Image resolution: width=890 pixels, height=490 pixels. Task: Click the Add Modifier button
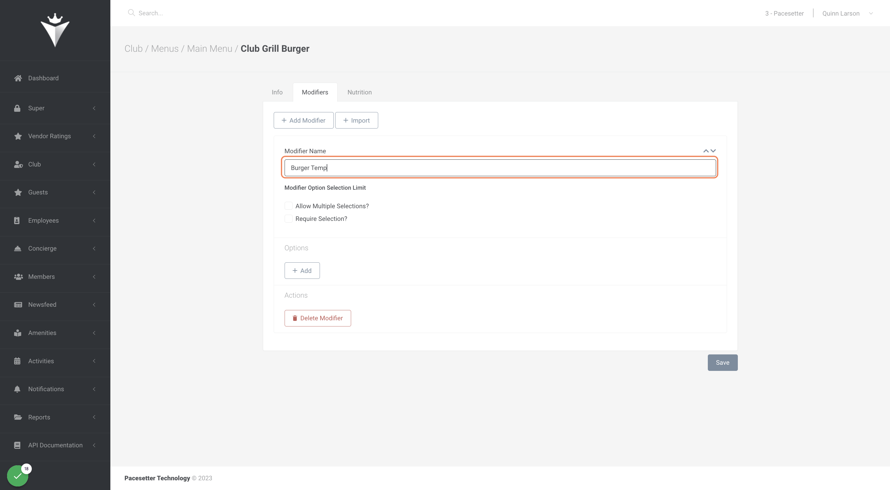303,120
